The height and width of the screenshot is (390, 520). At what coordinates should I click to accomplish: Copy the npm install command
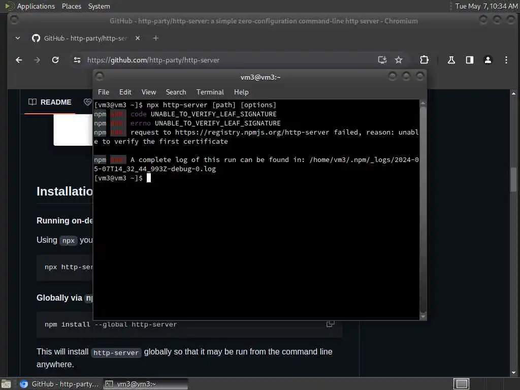(330, 323)
